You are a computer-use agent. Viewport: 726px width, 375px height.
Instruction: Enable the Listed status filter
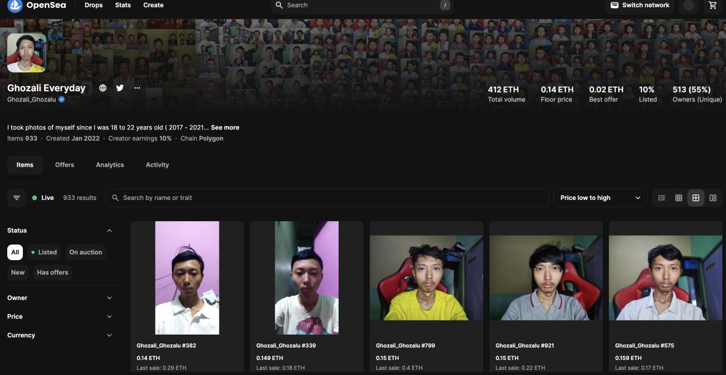[x=44, y=252]
